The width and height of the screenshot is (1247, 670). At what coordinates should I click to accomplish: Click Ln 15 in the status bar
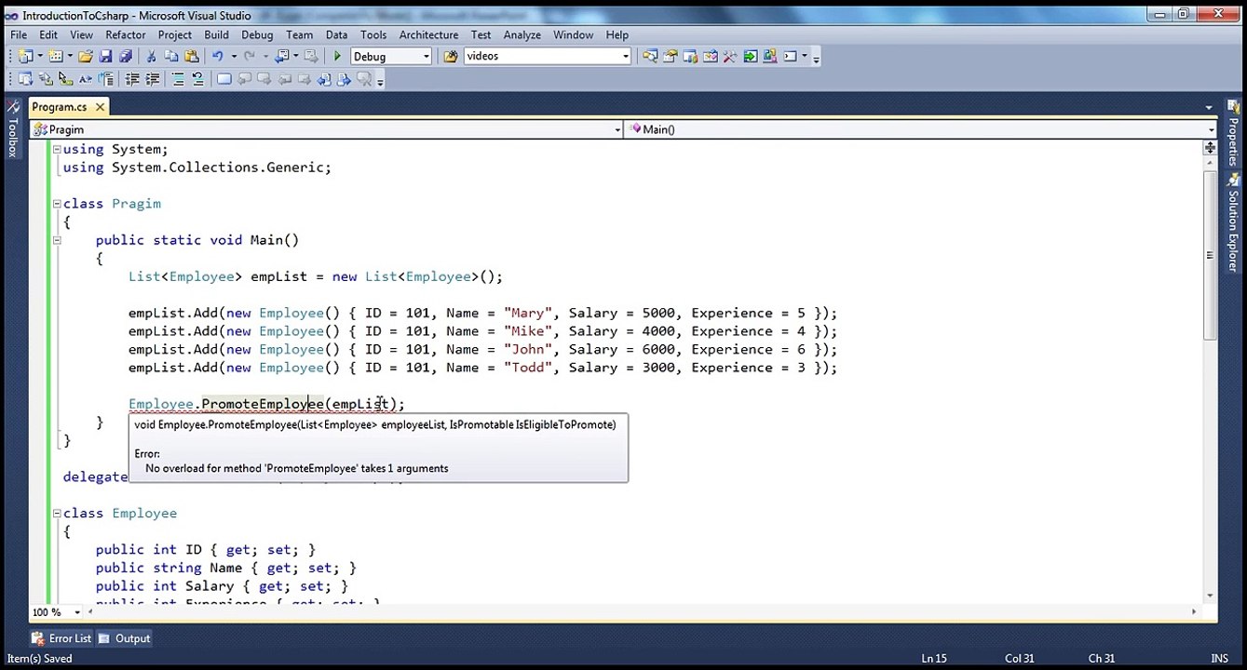tap(934, 658)
